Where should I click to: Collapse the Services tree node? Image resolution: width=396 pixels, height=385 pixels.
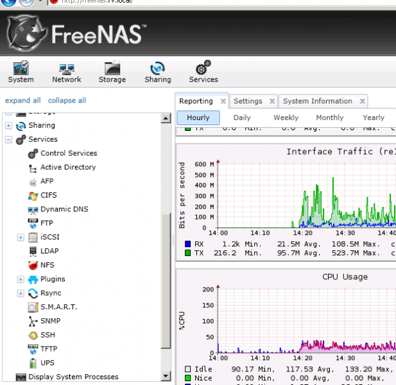point(8,139)
